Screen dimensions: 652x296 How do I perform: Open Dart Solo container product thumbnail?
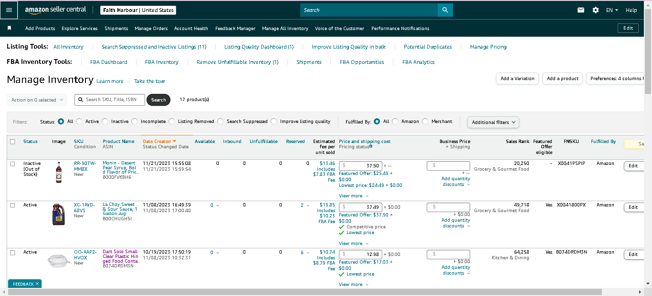tap(59, 261)
